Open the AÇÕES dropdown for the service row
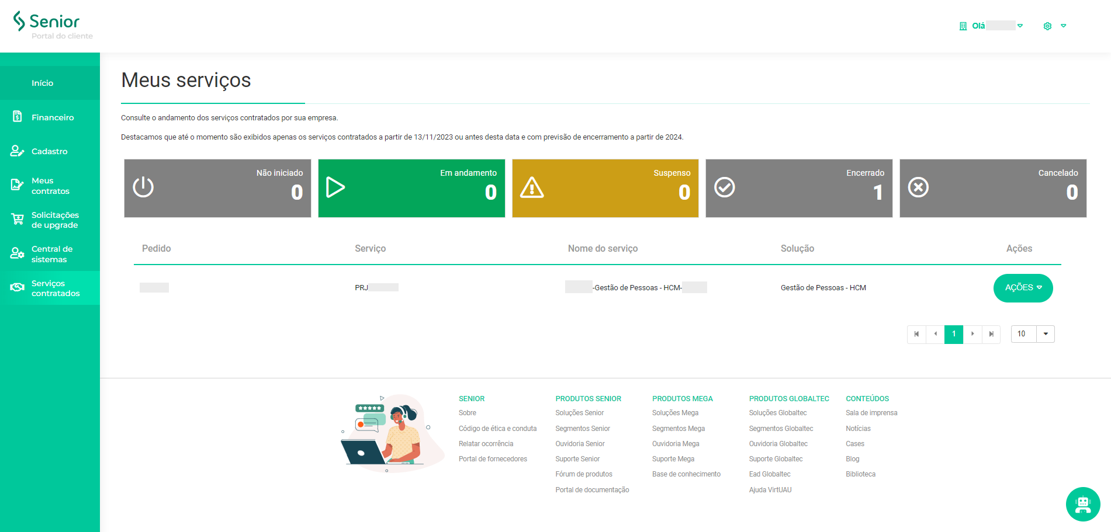The image size is (1111, 532). [x=1023, y=288]
